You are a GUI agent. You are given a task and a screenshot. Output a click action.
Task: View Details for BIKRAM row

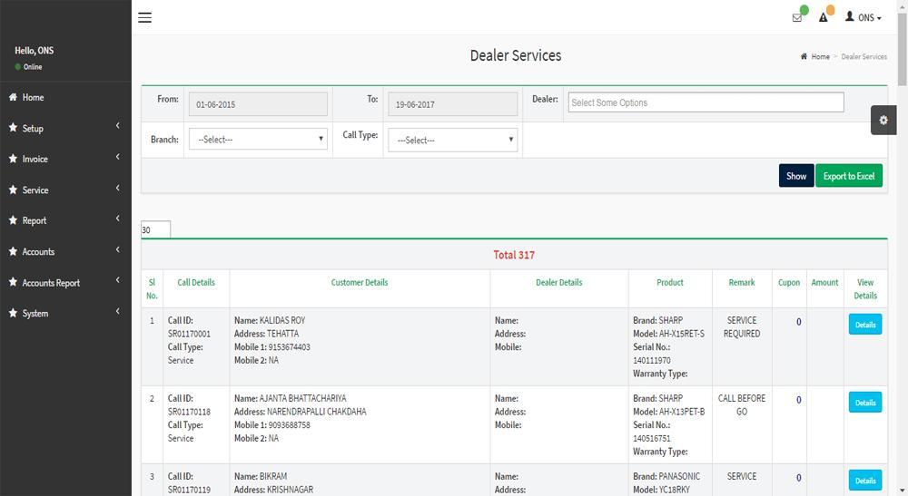pos(865,481)
